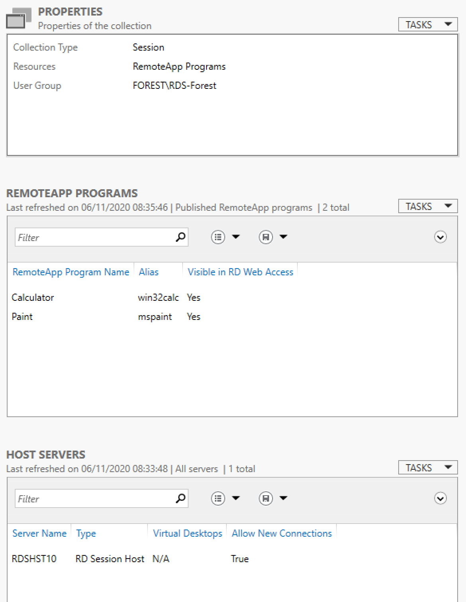Expand the Host Servers filter chevron
This screenshot has height=602, width=466.
tap(440, 498)
